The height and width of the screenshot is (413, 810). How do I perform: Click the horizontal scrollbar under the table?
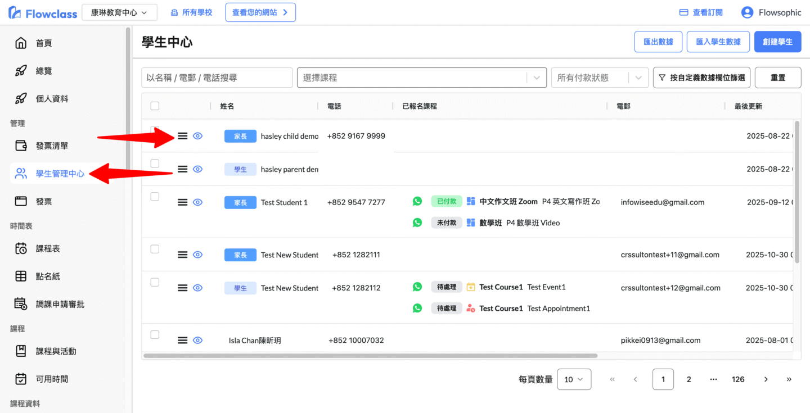click(x=370, y=356)
